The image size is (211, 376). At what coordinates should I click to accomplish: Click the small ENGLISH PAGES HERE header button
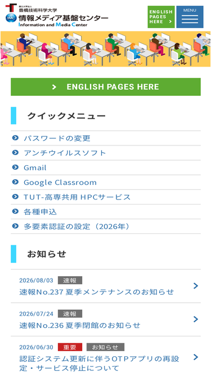tap(161, 17)
